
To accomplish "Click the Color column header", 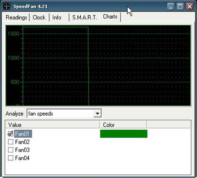I will point(123,125).
